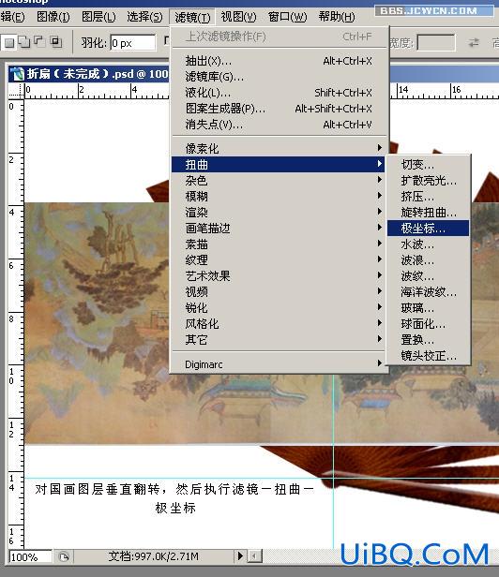Open the 图层(L) menu
Viewport: 499px width, 577px height.
pos(98,17)
